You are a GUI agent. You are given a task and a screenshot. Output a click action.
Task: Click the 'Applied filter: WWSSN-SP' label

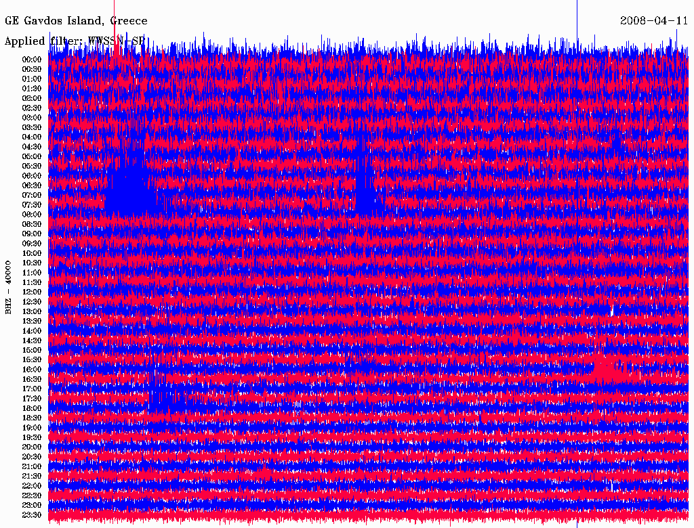tap(75, 41)
